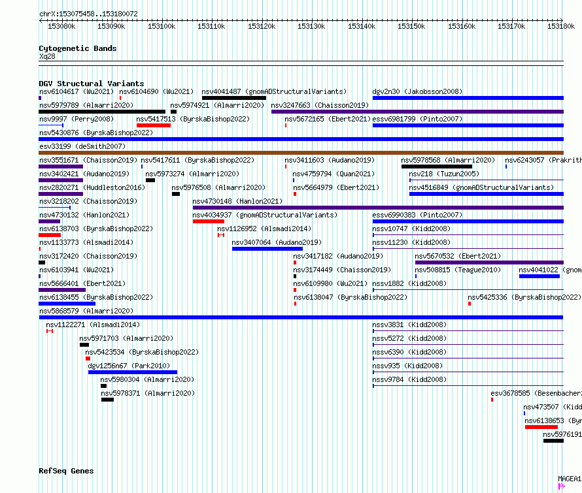This screenshot has width=582, height=493.
Task: Open the nssv3831 (Kidd2008) label
Action: tap(409, 325)
